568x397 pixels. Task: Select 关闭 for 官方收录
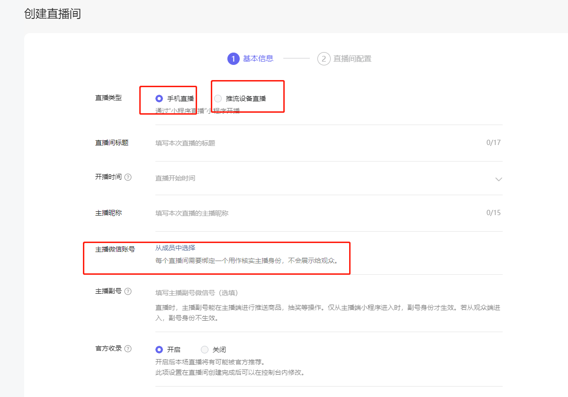pyautogui.click(x=205, y=350)
